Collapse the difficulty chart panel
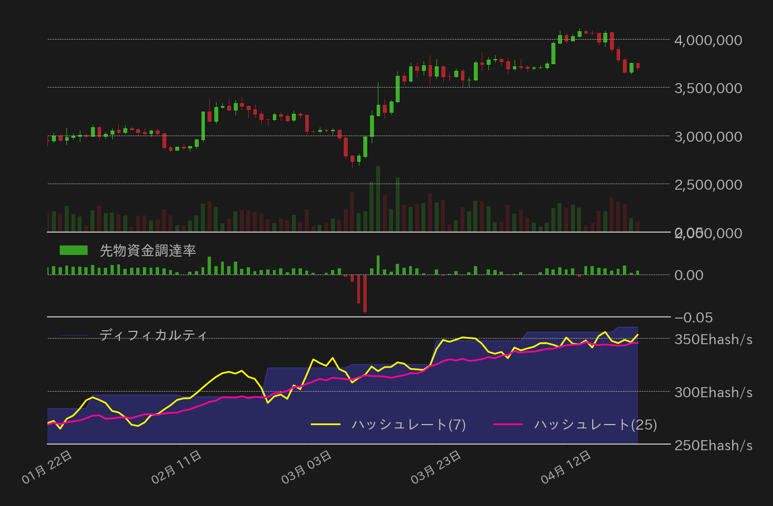 152,335
